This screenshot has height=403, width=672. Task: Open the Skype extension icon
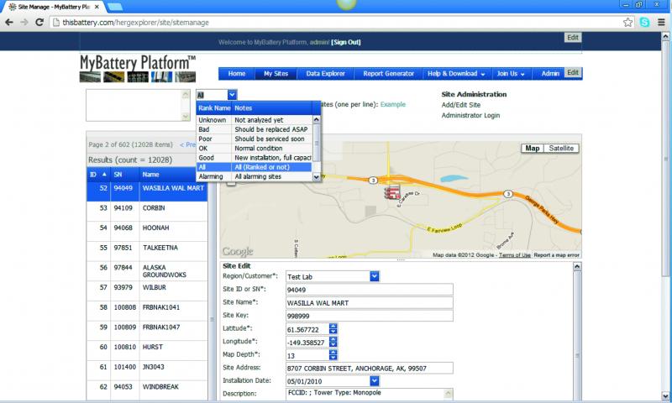[644, 23]
